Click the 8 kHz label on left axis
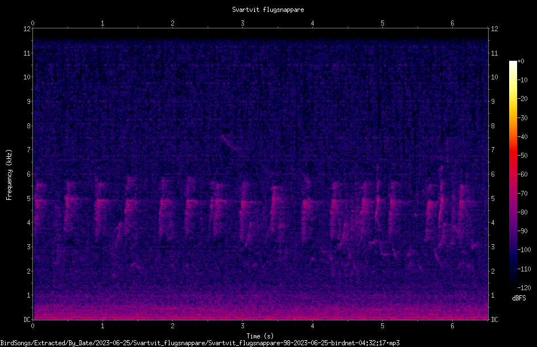The width and height of the screenshot is (537, 347). pos(29,126)
